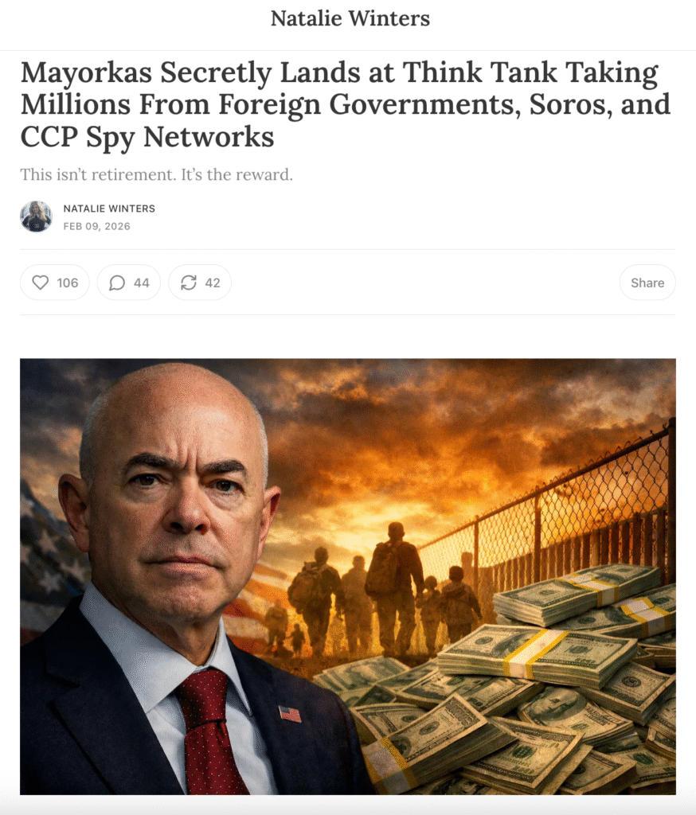Click the flag lapel pin in the image
Image resolution: width=696 pixels, height=815 pixels.
[x=290, y=713]
